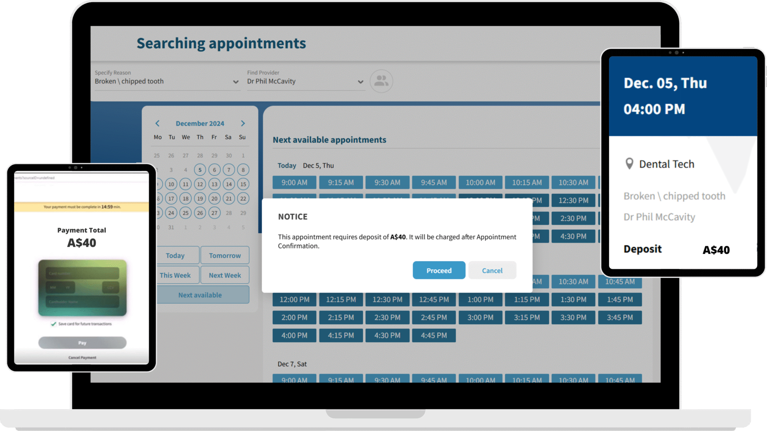Switch to Next Week availability
The image size is (767, 431).
(x=225, y=275)
